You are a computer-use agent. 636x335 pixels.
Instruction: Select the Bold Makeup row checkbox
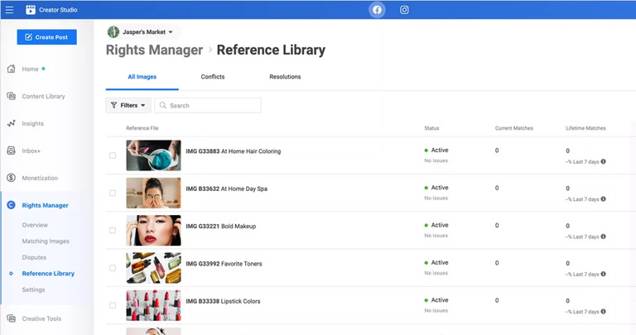pos(113,231)
